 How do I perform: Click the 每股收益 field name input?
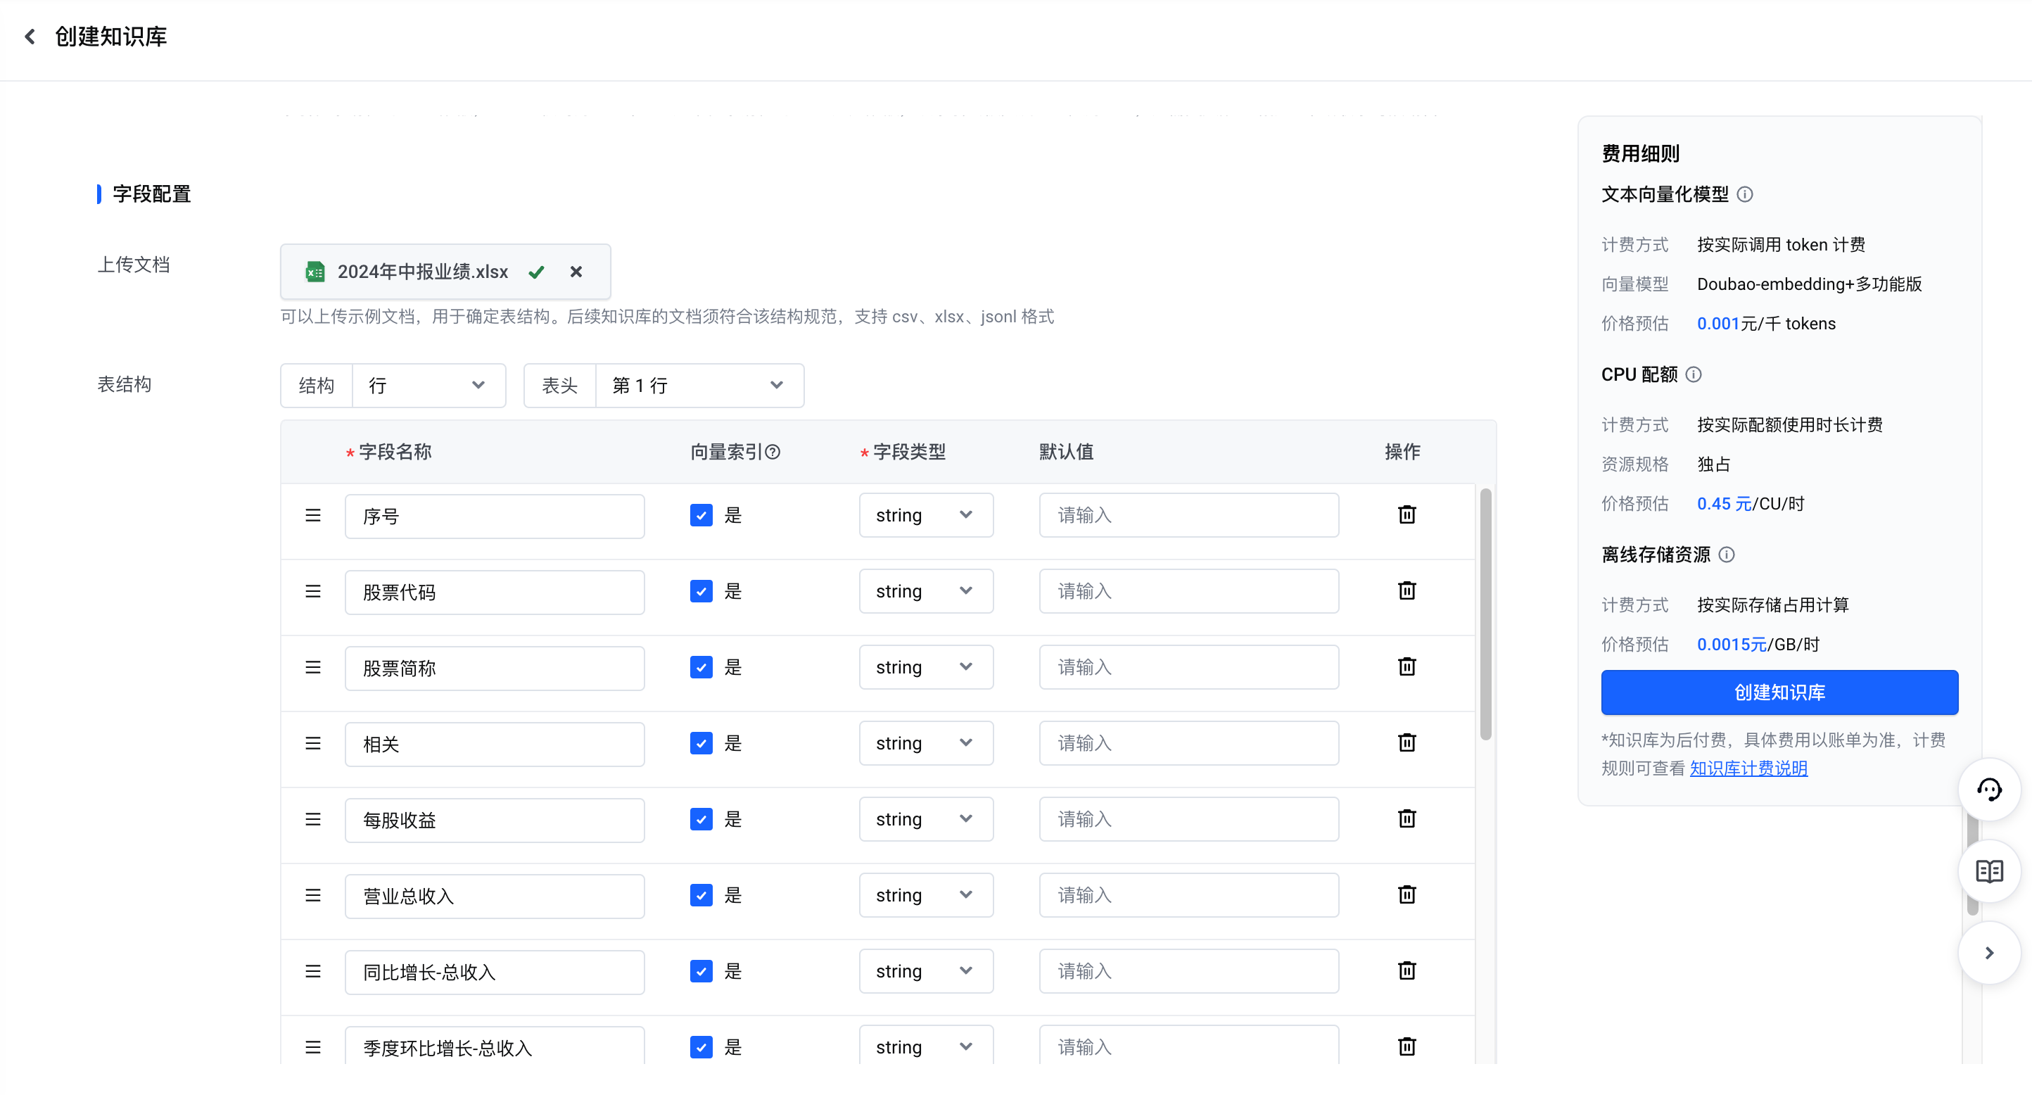(x=495, y=821)
